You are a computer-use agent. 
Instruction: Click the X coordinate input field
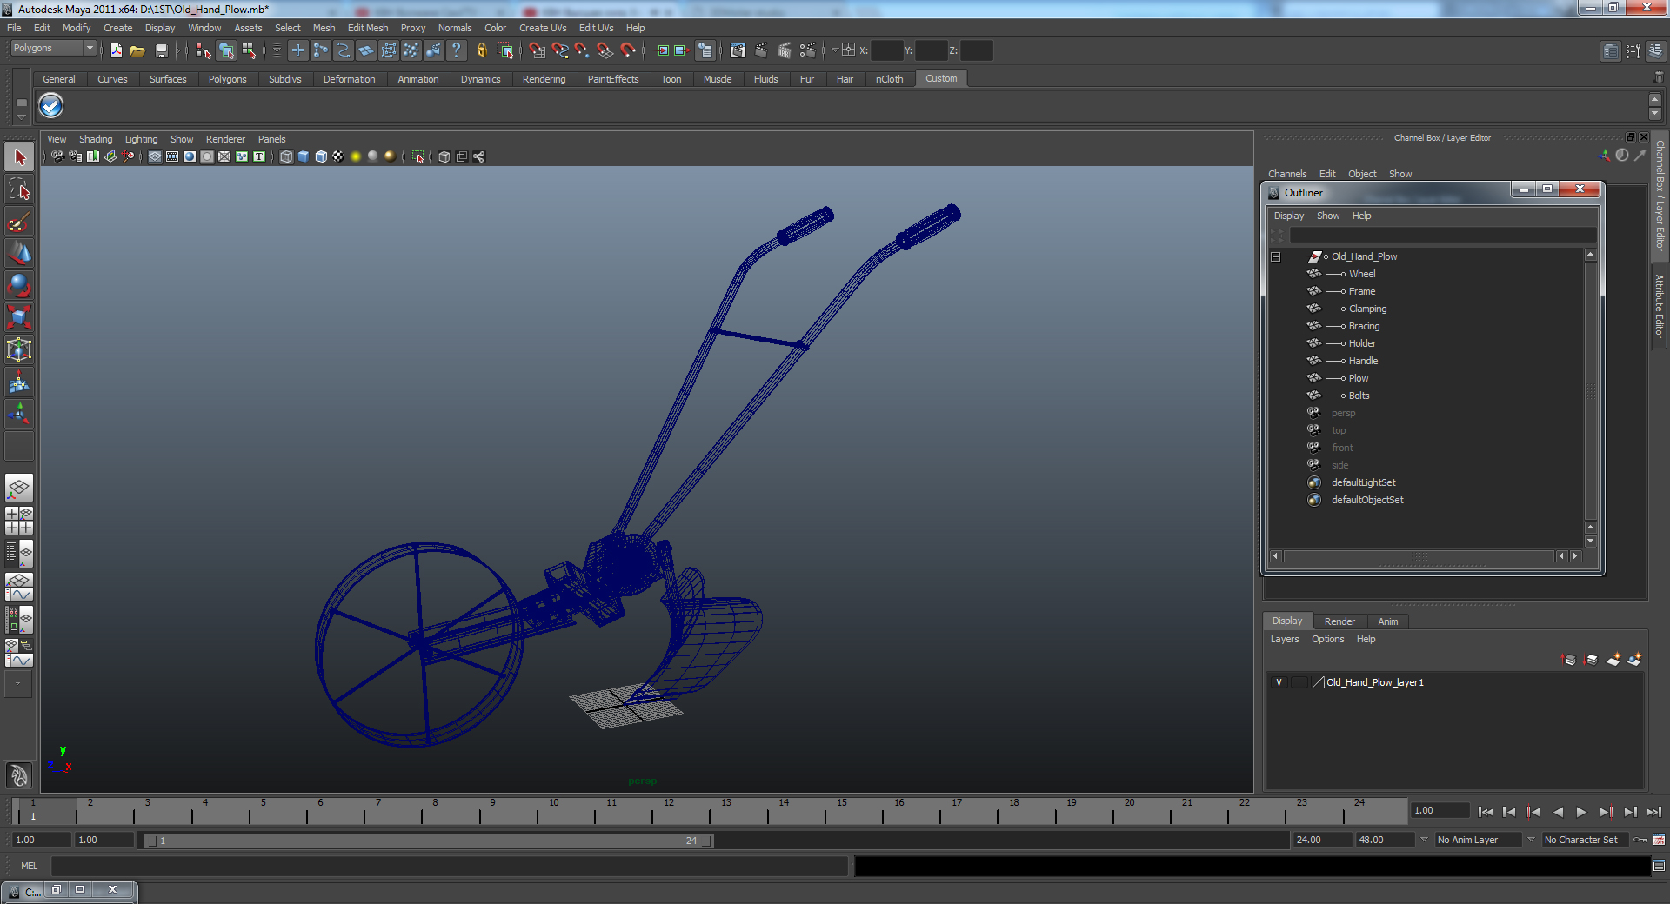click(887, 50)
